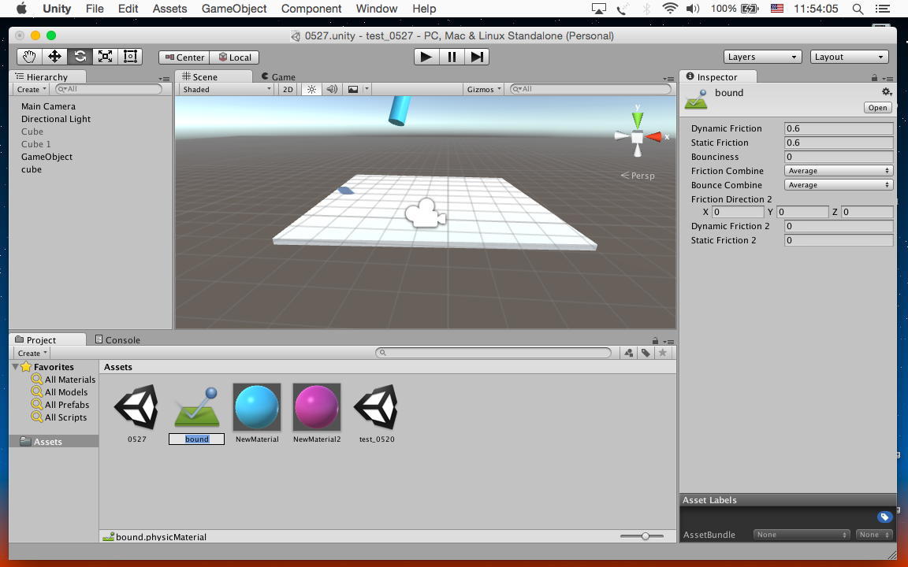
Task: Click the search by type icon in Project
Action: coord(628,353)
